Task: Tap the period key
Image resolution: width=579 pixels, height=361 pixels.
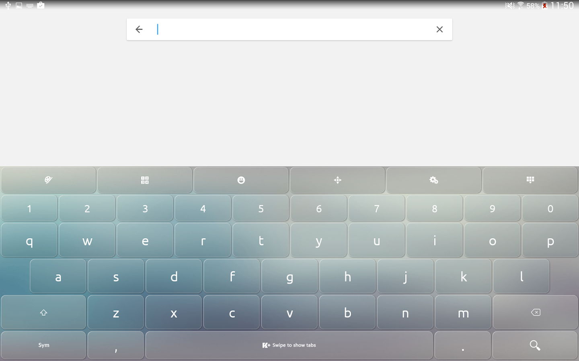Action: (463, 345)
